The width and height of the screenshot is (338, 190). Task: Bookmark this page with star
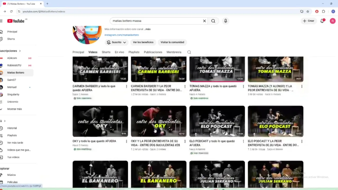point(308,11)
